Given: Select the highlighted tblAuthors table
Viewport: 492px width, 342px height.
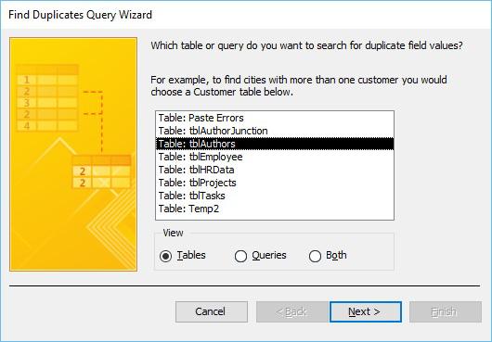Looking at the screenshot, I should click(275, 144).
